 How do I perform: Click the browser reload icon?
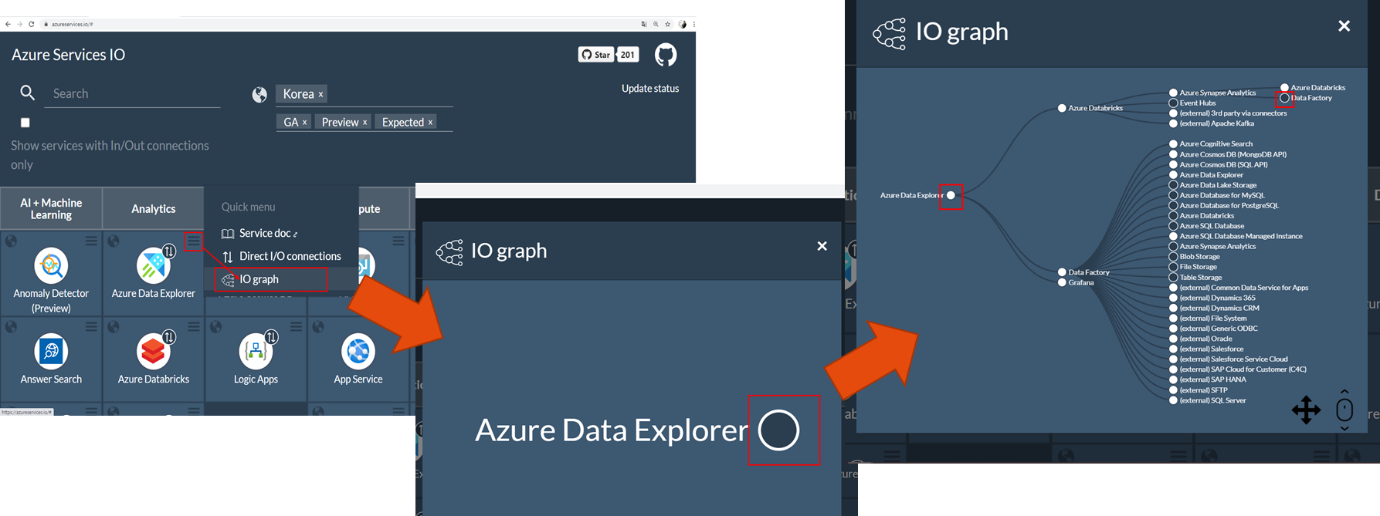(x=31, y=24)
